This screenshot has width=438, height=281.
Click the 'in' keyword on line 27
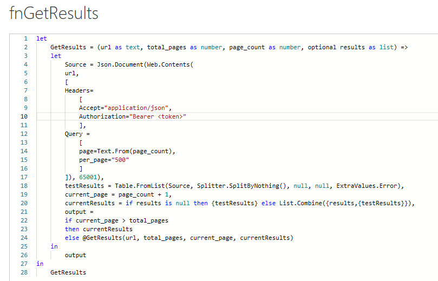pyautogui.click(x=40, y=264)
